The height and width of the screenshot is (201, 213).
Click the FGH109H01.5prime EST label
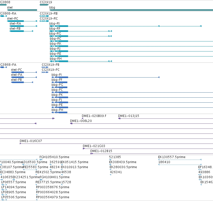pos(55,177)
